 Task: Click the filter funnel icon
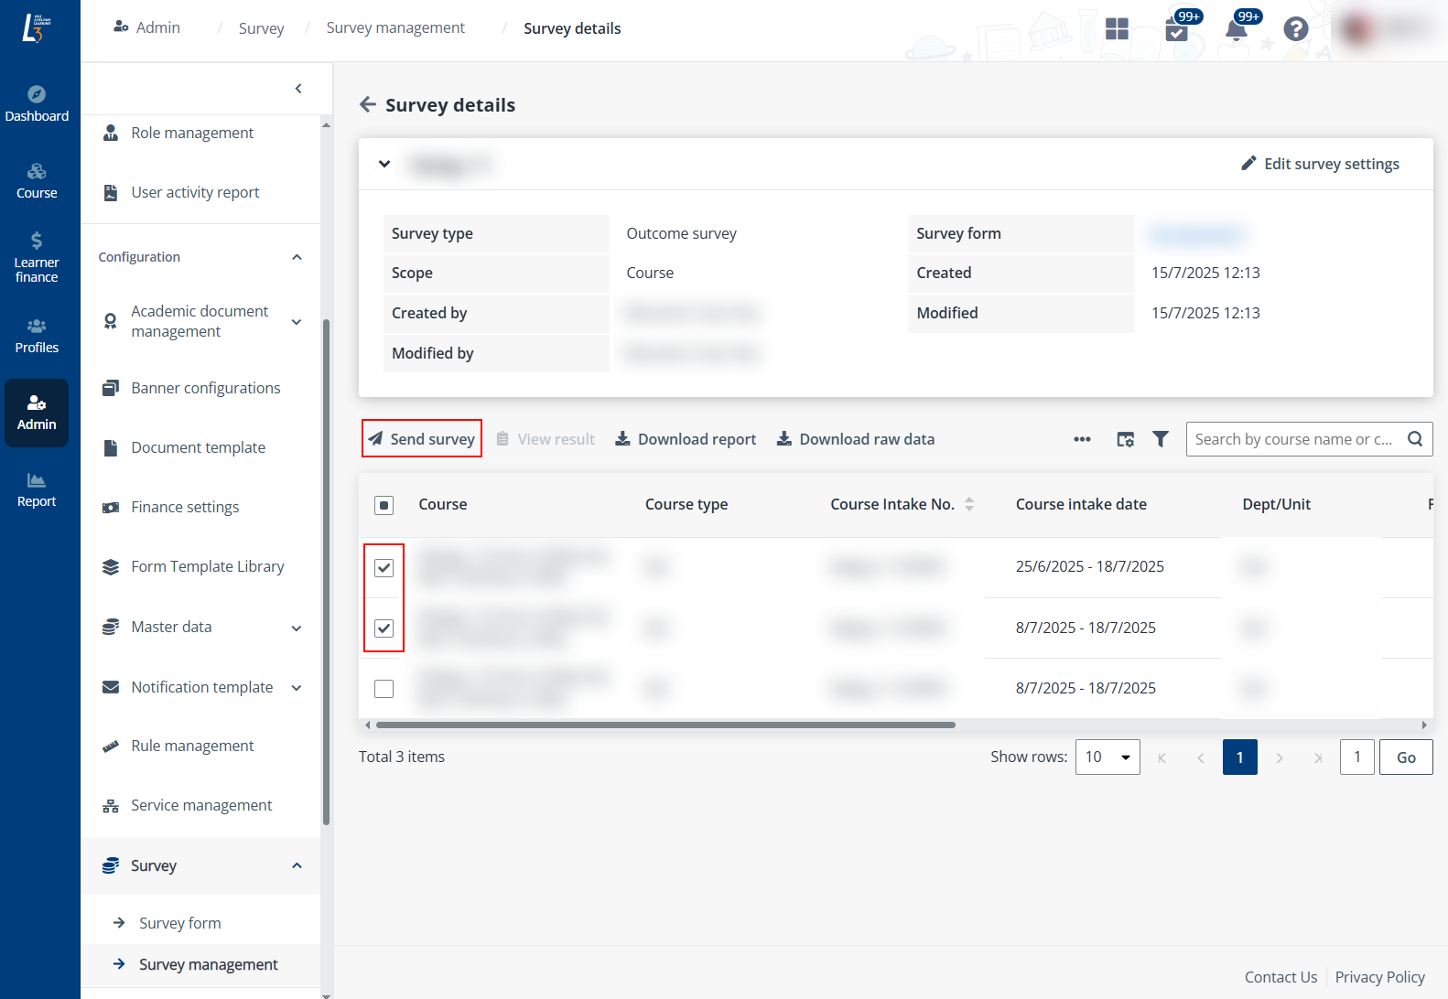coord(1160,439)
